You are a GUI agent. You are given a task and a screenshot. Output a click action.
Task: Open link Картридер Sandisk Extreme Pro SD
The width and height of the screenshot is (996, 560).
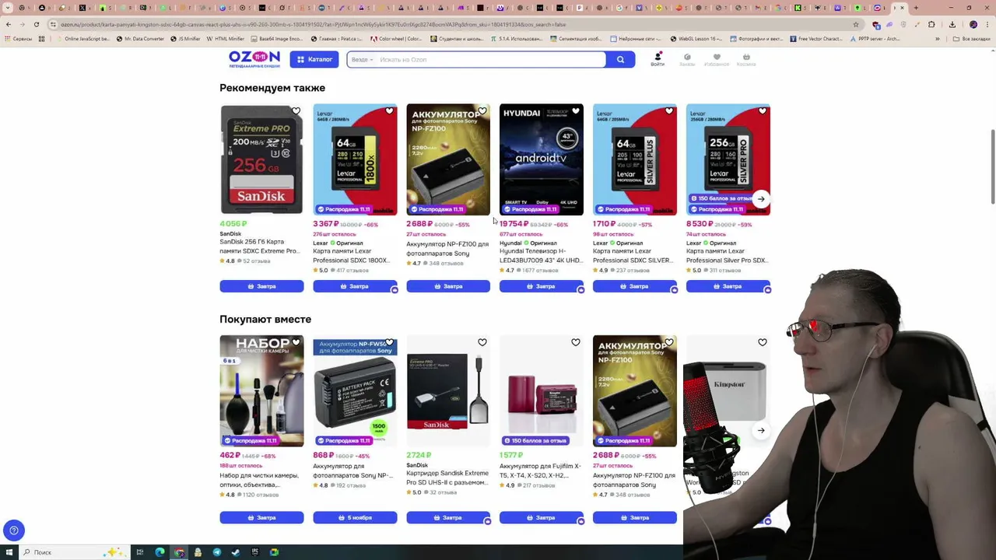pyautogui.click(x=447, y=478)
